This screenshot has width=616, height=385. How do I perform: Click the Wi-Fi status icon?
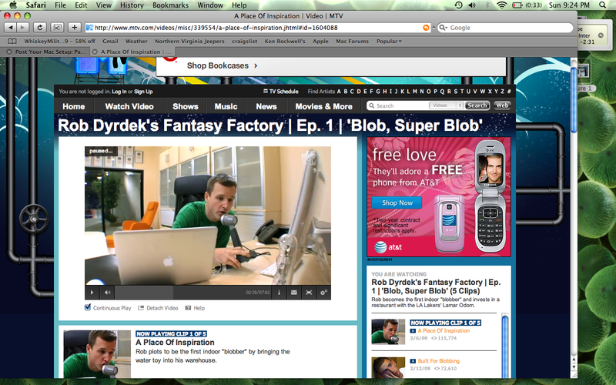click(x=502, y=5)
